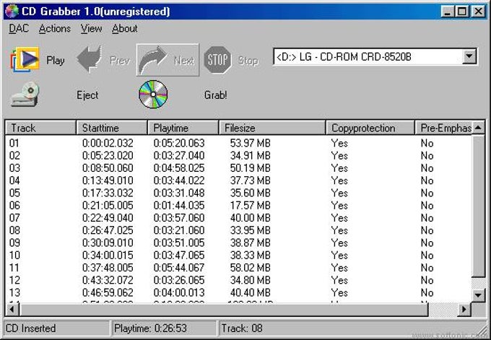The image size is (491, 340).
Task: Click the Prev back-arrow icon
Action: click(90, 59)
